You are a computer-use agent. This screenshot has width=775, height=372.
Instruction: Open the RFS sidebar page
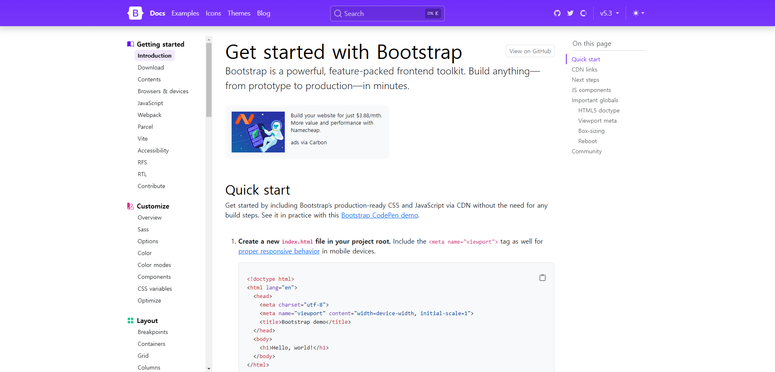[x=142, y=162]
